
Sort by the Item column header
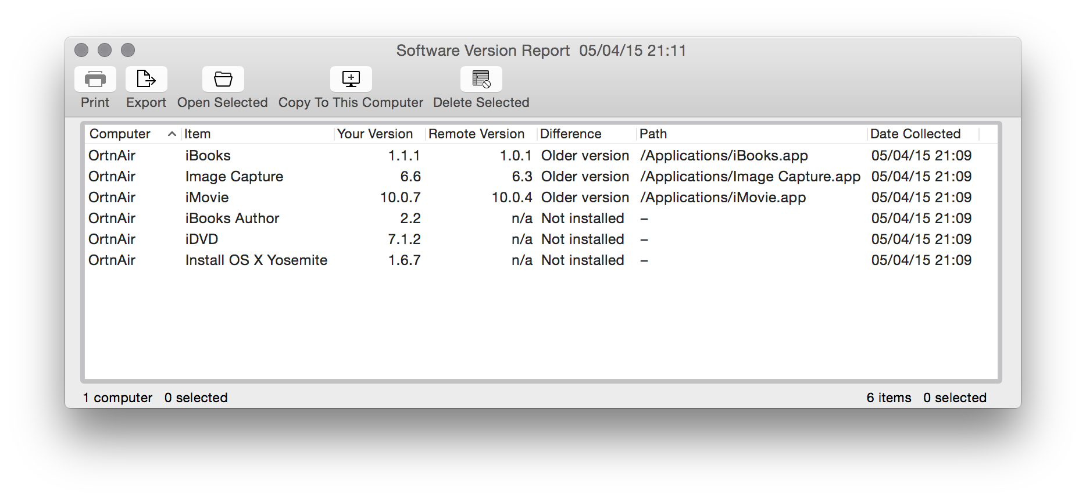pyautogui.click(x=198, y=134)
